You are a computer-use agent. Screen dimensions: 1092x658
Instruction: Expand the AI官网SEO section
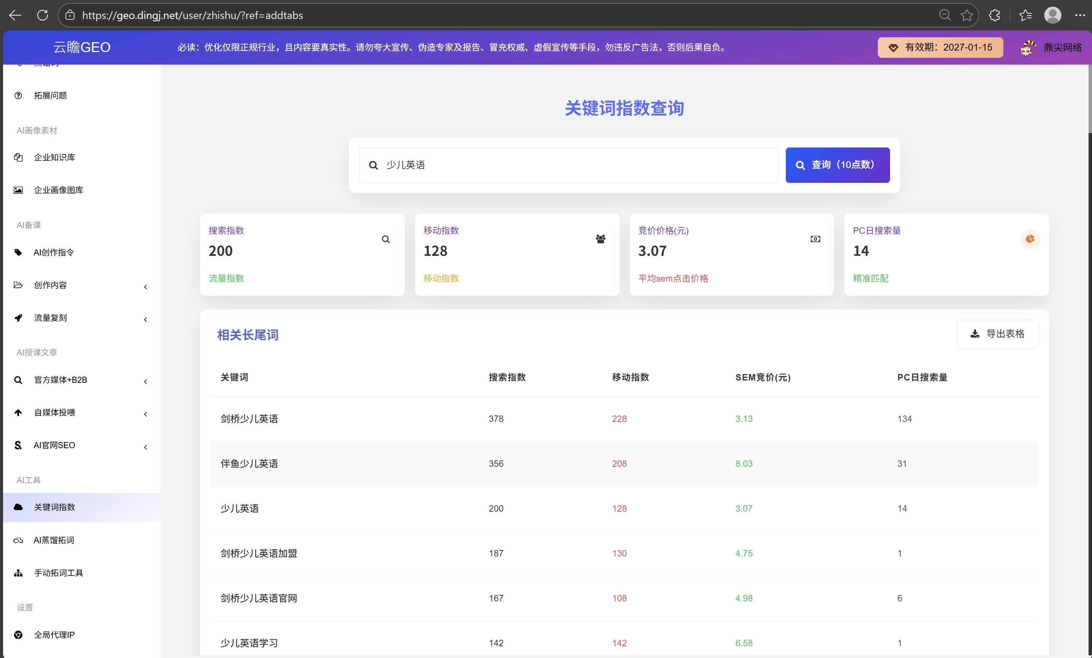coord(54,446)
